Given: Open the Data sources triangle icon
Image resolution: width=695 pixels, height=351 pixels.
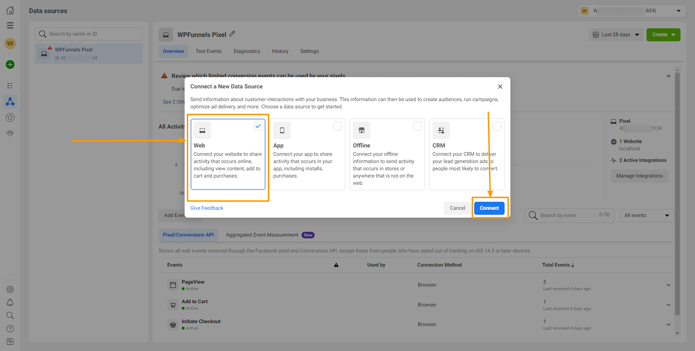Looking at the screenshot, I should click(x=10, y=101).
